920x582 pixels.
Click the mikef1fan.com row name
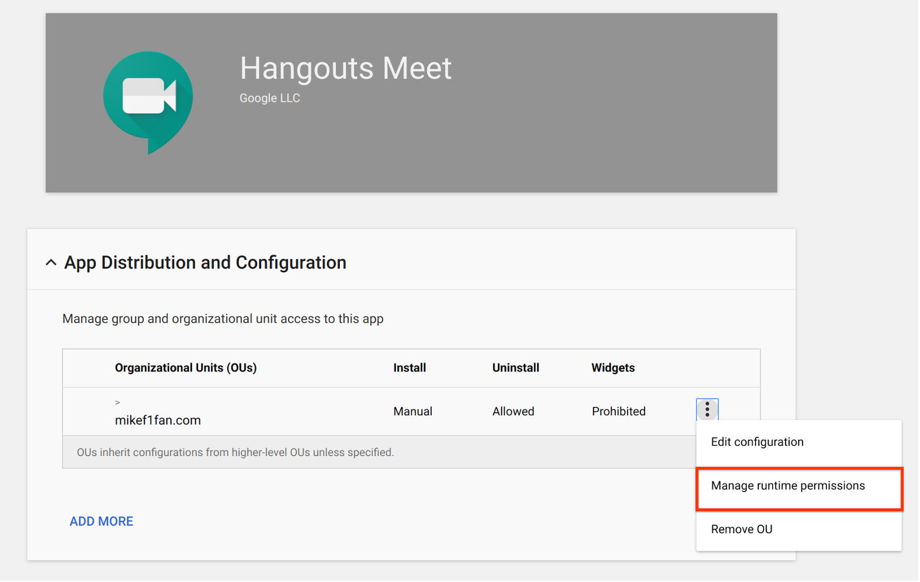[158, 420]
